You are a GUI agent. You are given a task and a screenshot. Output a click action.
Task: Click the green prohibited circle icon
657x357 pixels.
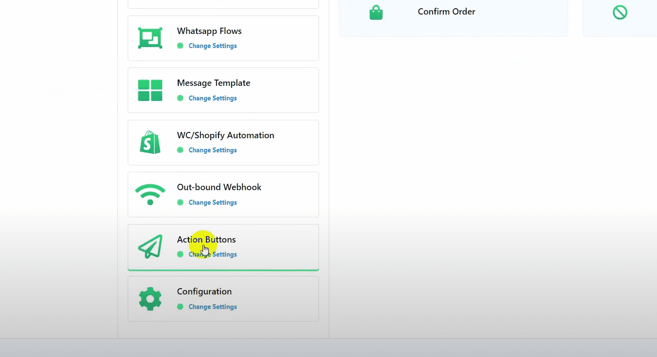[x=620, y=12]
